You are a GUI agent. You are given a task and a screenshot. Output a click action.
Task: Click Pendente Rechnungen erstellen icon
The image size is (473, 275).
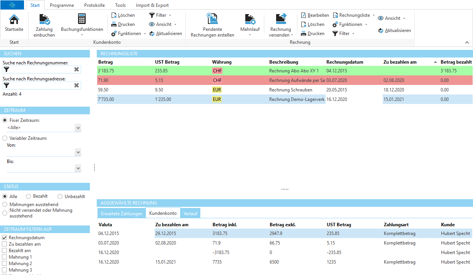tap(212, 19)
